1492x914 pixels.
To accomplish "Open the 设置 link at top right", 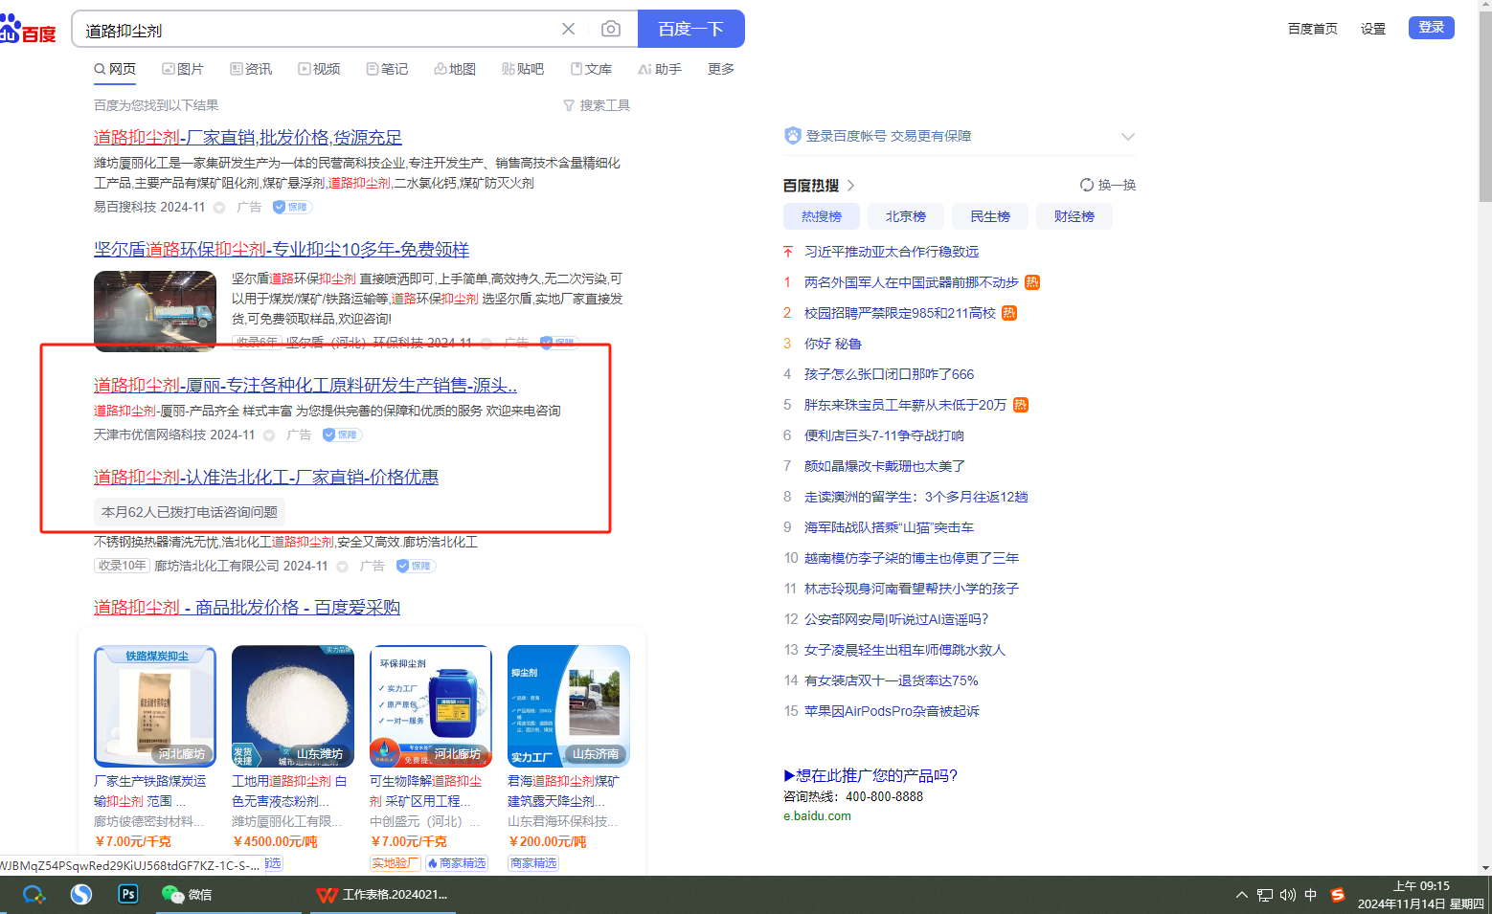I will point(1373,29).
